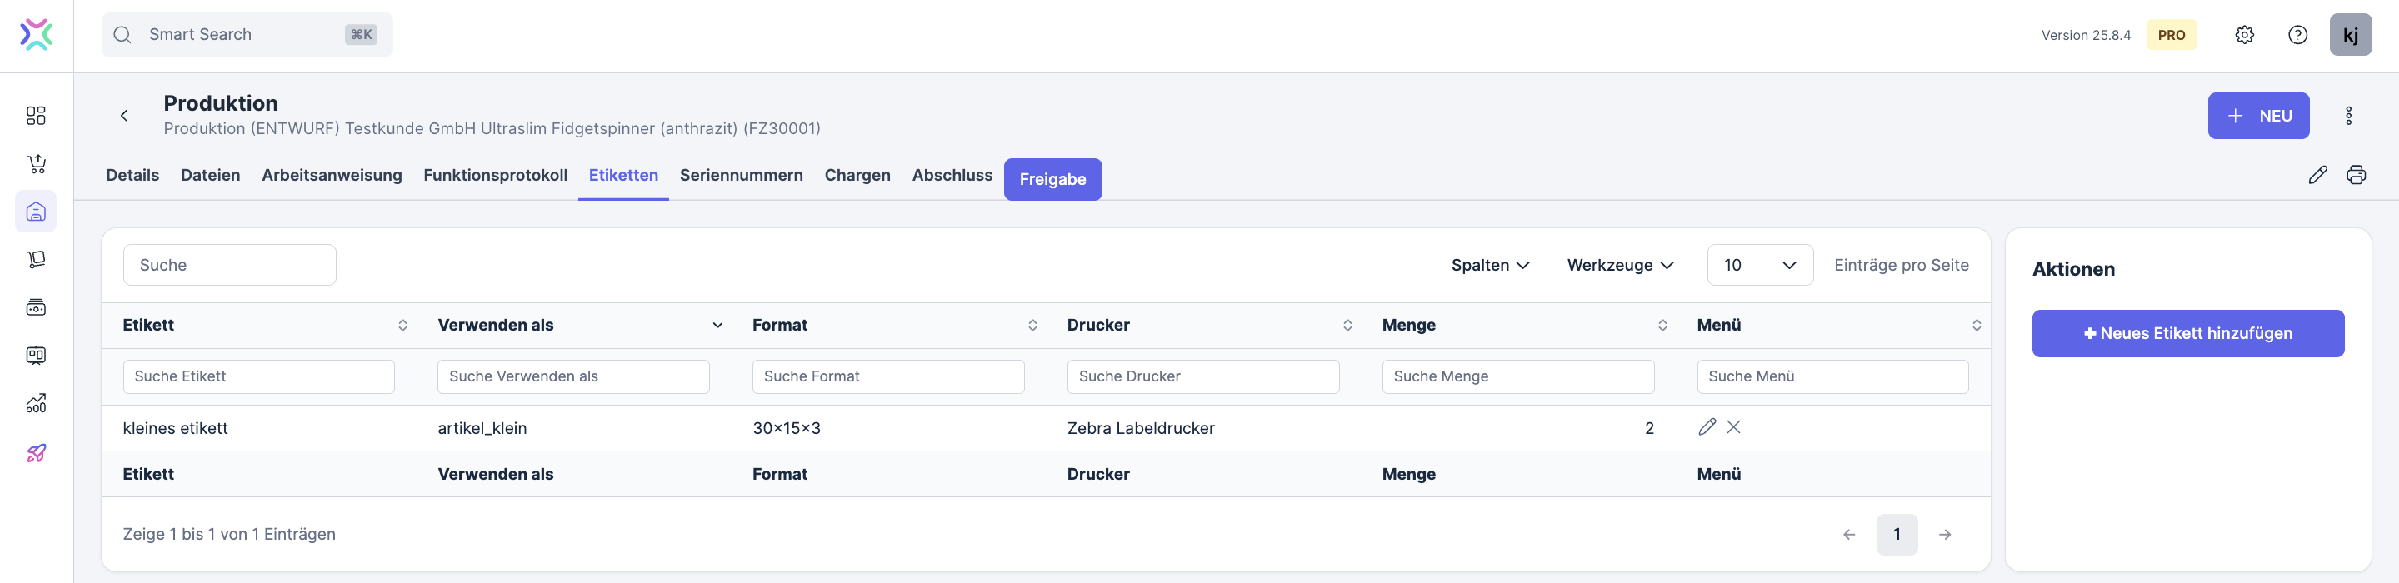Expand the Spalten dropdown
Image resolution: width=2399 pixels, height=583 pixels.
1489,266
